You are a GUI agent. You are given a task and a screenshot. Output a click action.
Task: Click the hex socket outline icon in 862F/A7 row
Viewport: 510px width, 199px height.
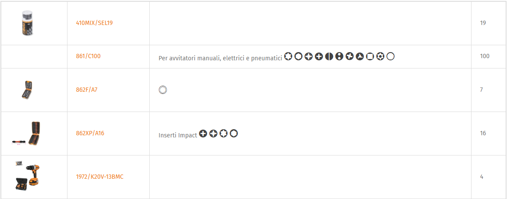tap(163, 90)
